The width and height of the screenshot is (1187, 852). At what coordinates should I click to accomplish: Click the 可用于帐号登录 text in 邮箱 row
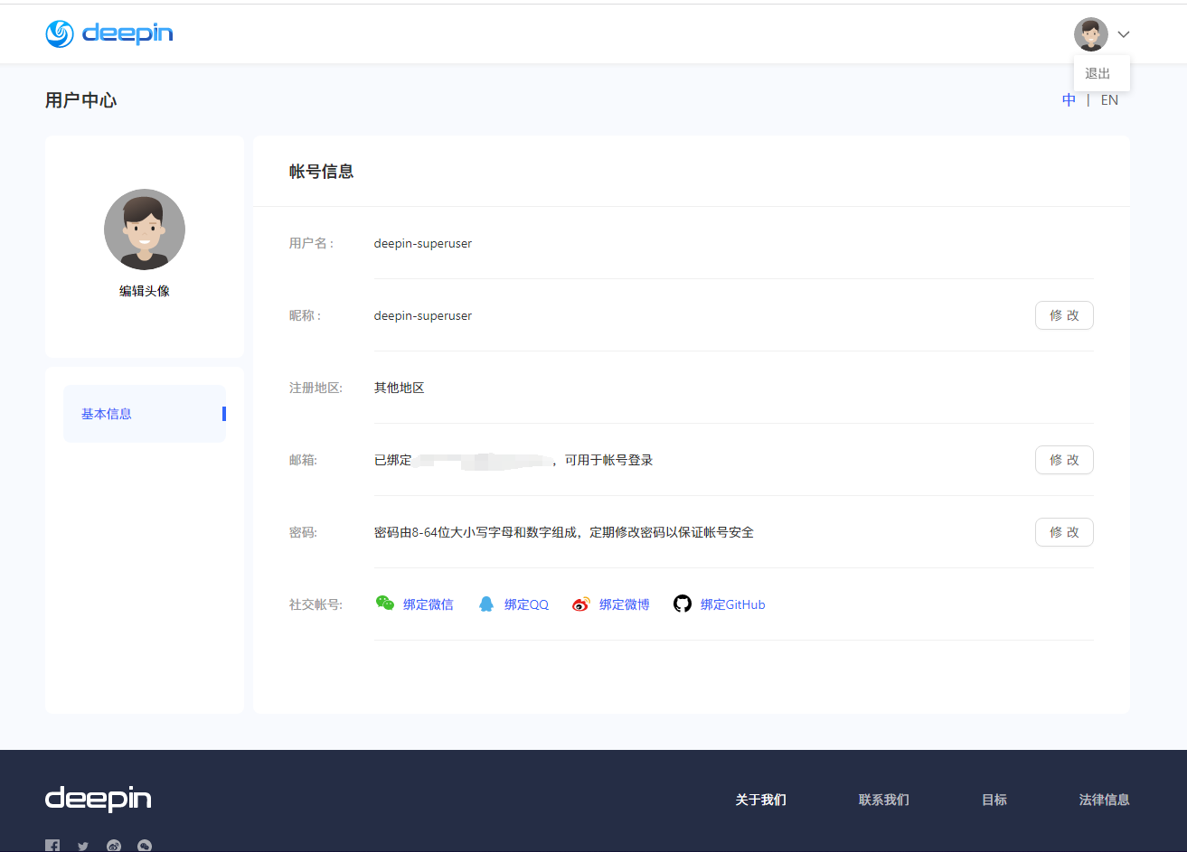coord(609,460)
